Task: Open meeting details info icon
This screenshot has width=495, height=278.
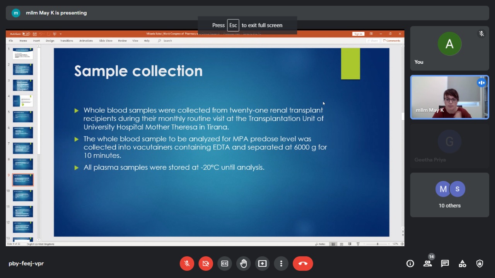Action: [x=410, y=264]
